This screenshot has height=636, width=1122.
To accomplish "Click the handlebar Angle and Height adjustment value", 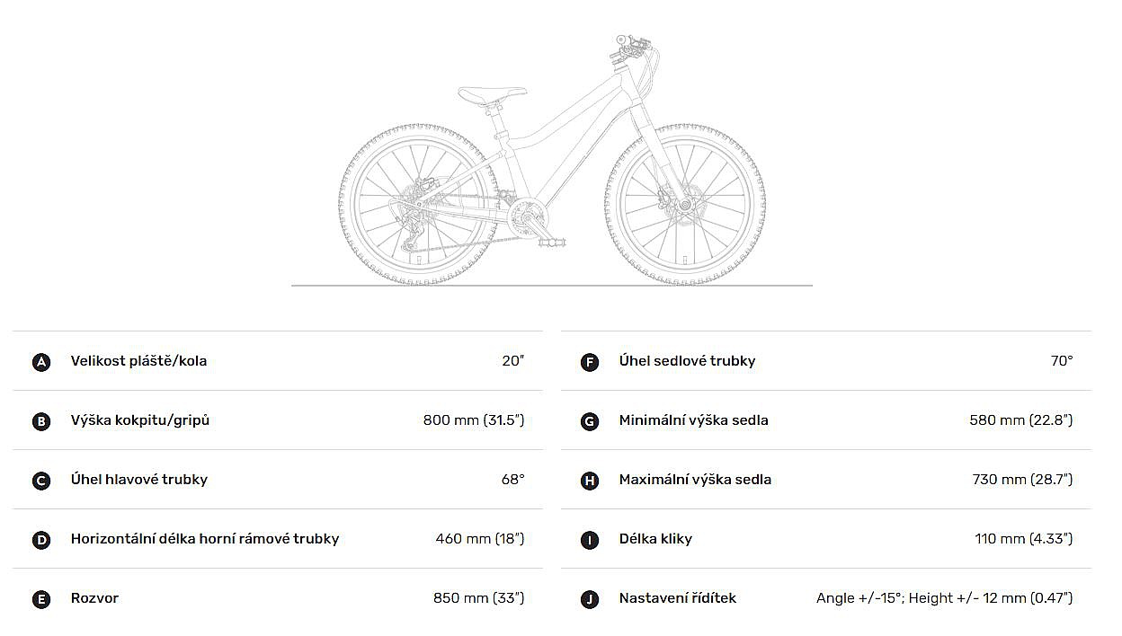I will pos(944,598).
